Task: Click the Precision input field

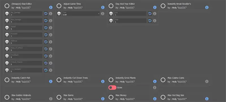Action: click(x=26, y=35)
